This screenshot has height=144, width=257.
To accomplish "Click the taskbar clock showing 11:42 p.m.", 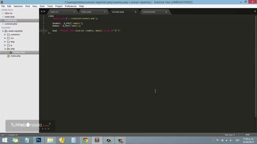I will [x=248, y=140].
